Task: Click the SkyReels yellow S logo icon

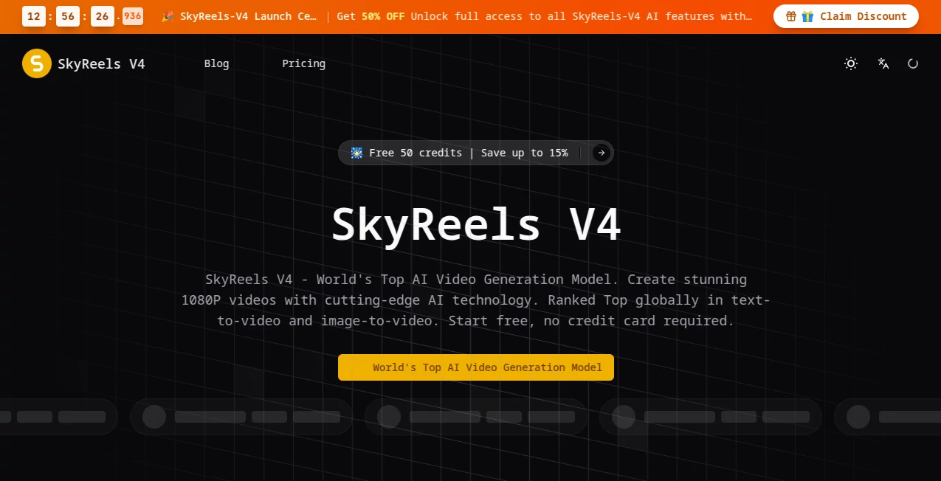Action: tap(37, 63)
